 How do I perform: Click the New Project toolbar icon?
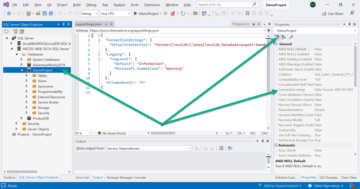tap(28, 13)
